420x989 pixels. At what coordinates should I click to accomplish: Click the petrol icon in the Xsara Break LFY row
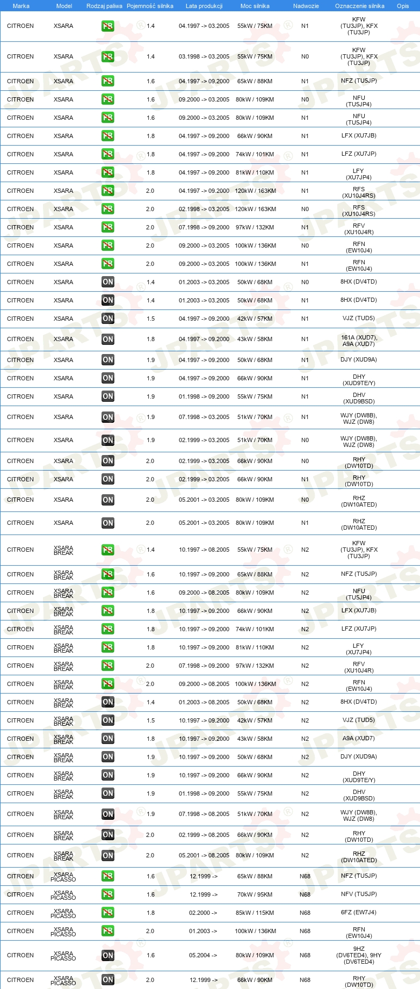pos(108,647)
